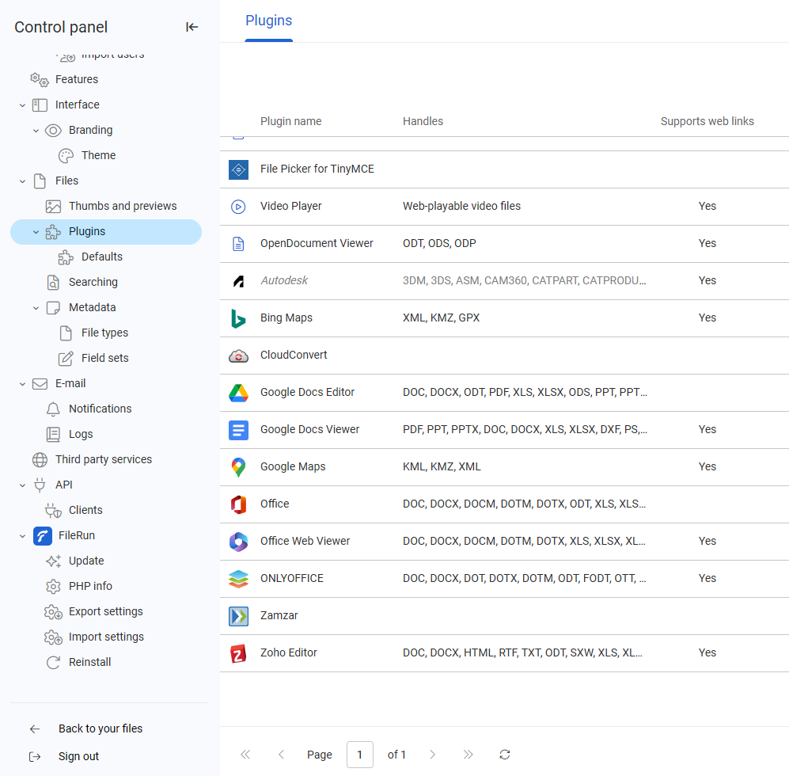Open File types page icon
The image size is (789, 776).
click(x=66, y=333)
